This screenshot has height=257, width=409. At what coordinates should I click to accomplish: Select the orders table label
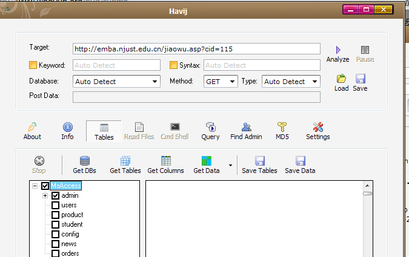pos(70,253)
